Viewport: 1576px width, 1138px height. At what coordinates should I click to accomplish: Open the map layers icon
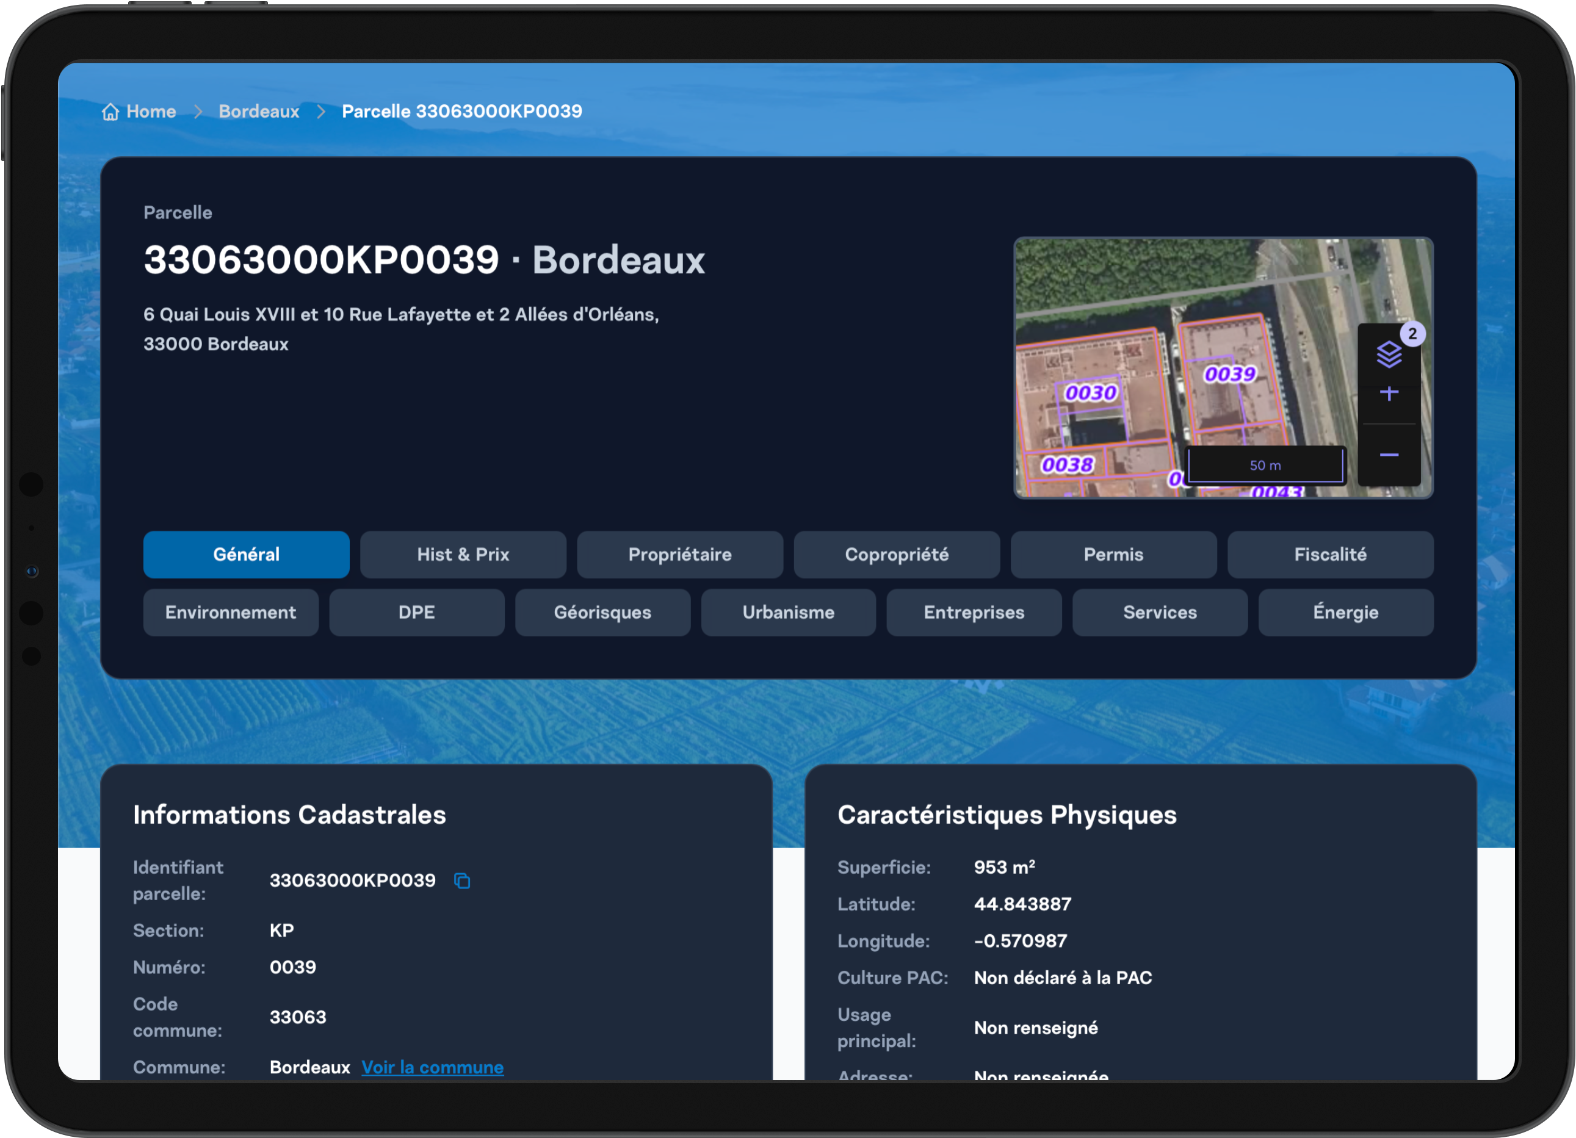(1389, 355)
